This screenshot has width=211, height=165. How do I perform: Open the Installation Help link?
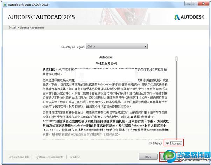point(19,157)
